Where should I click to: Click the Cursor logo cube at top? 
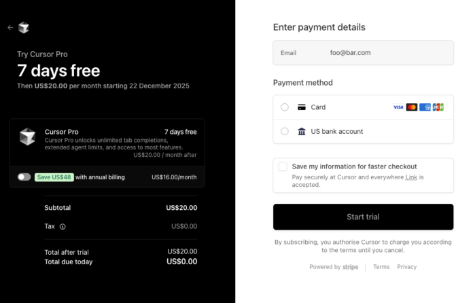tap(24, 28)
